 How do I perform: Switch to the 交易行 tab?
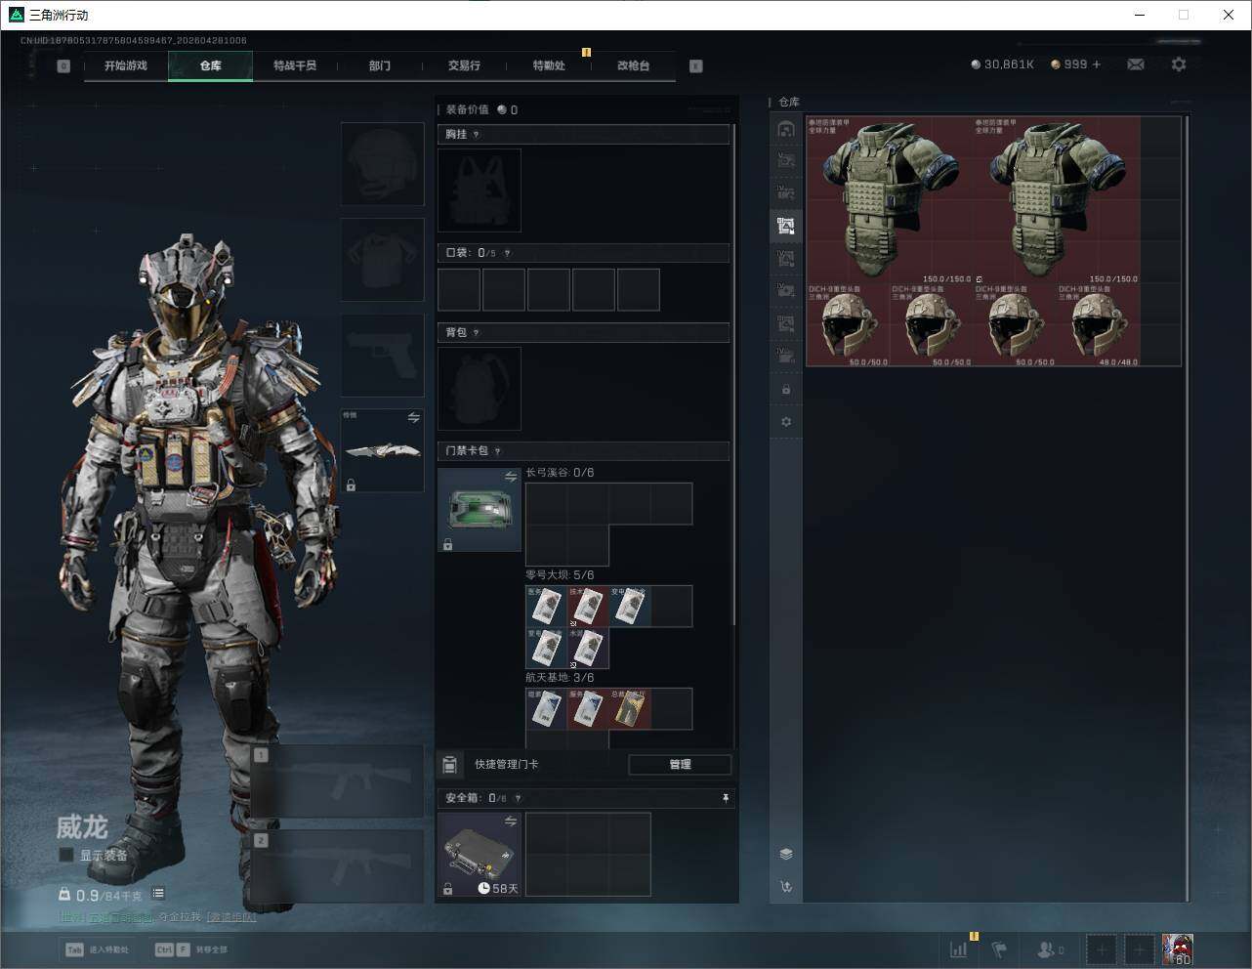tap(464, 65)
